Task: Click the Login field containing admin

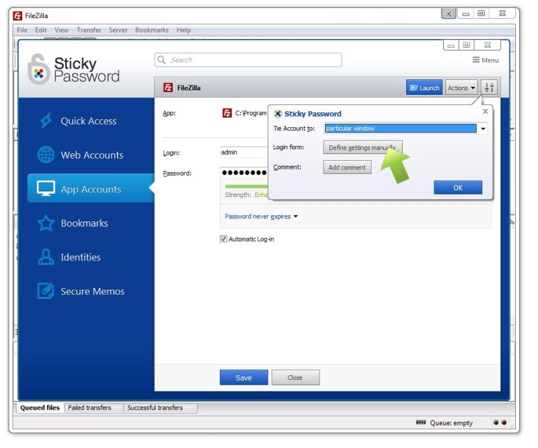Action: coord(243,153)
